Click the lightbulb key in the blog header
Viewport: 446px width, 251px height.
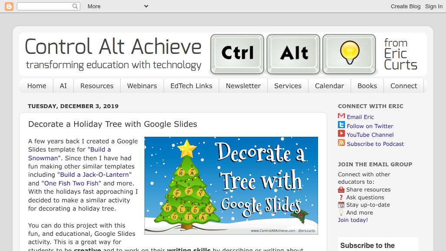pyautogui.click(x=349, y=54)
